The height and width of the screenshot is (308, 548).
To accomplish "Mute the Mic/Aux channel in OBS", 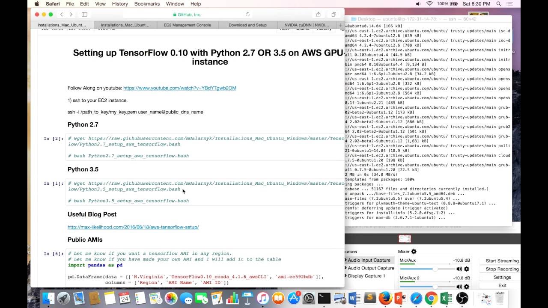I will 459,269.
